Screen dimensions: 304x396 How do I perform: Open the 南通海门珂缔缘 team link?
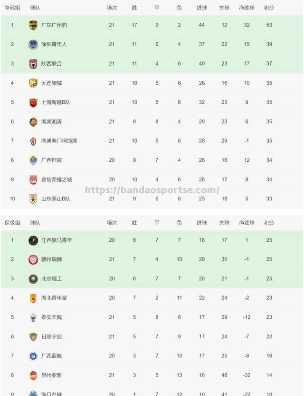pyautogui.click(x=59, y=141)
